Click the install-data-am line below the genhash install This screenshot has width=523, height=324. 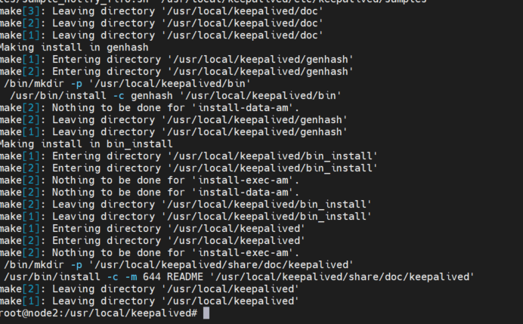[x=150, y=108]
